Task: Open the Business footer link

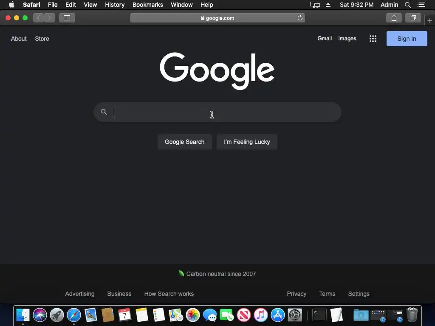Action: 119,294
